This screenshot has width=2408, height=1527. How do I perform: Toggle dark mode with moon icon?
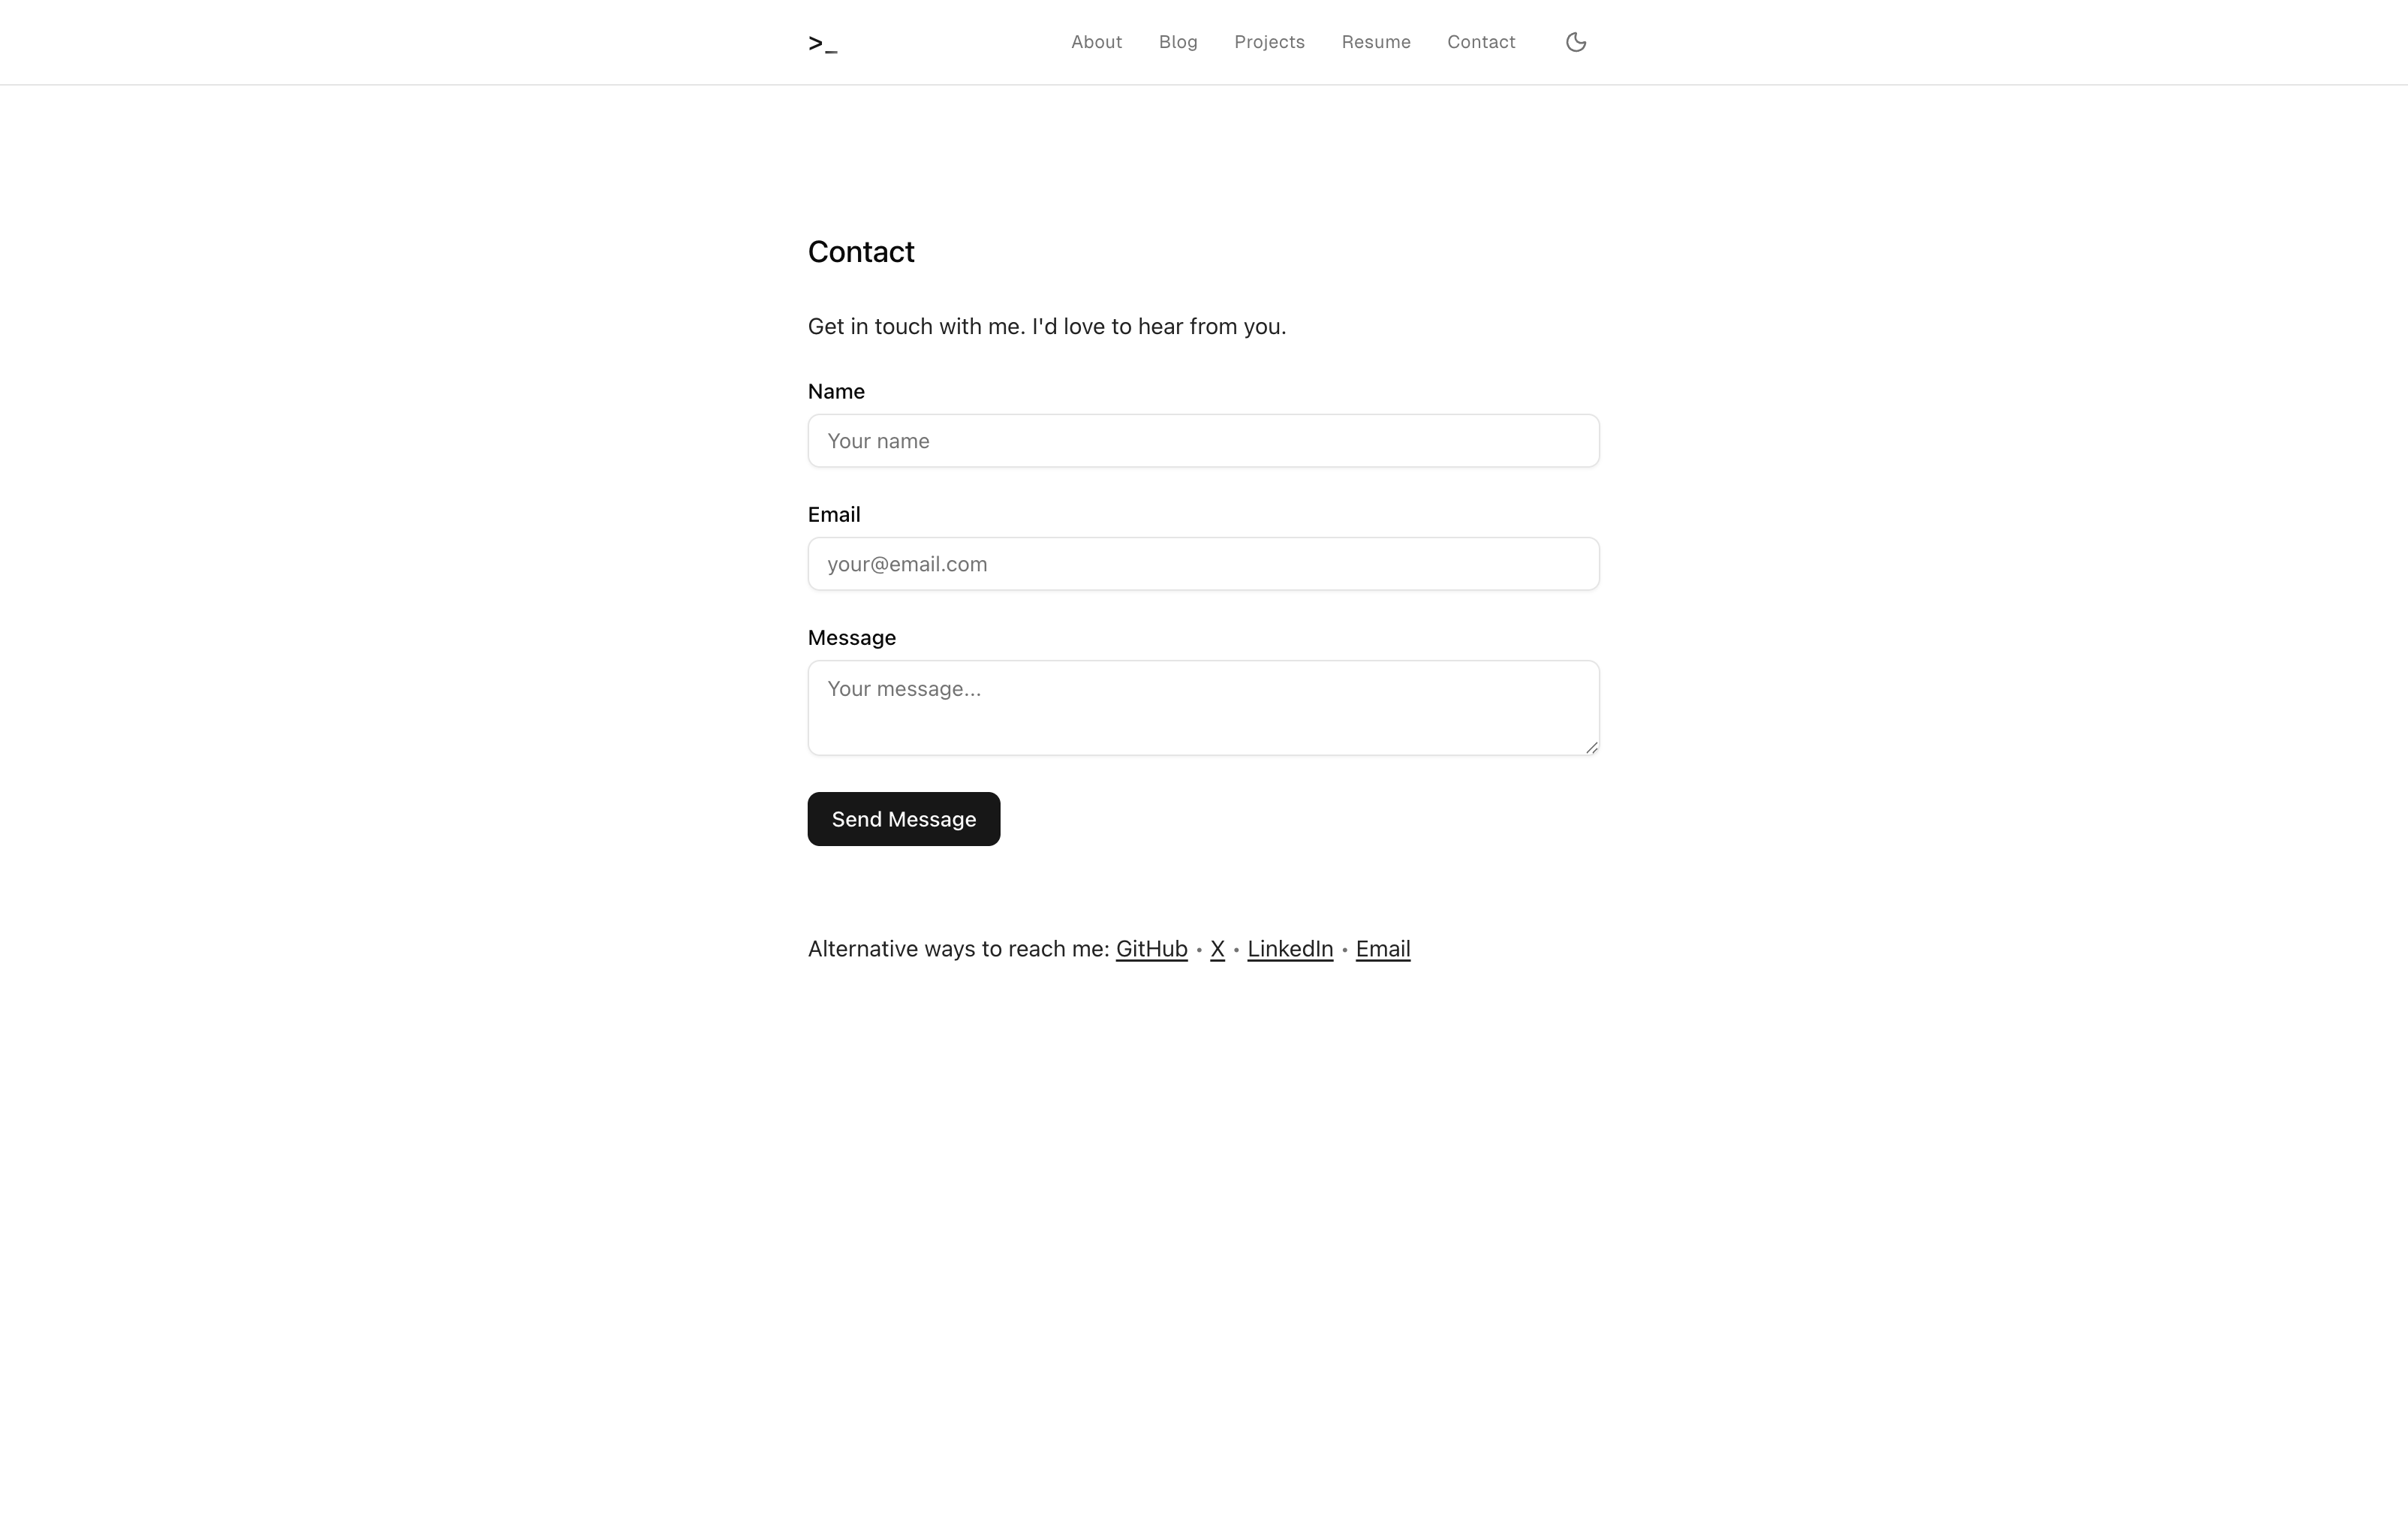tap(1575, 42)
